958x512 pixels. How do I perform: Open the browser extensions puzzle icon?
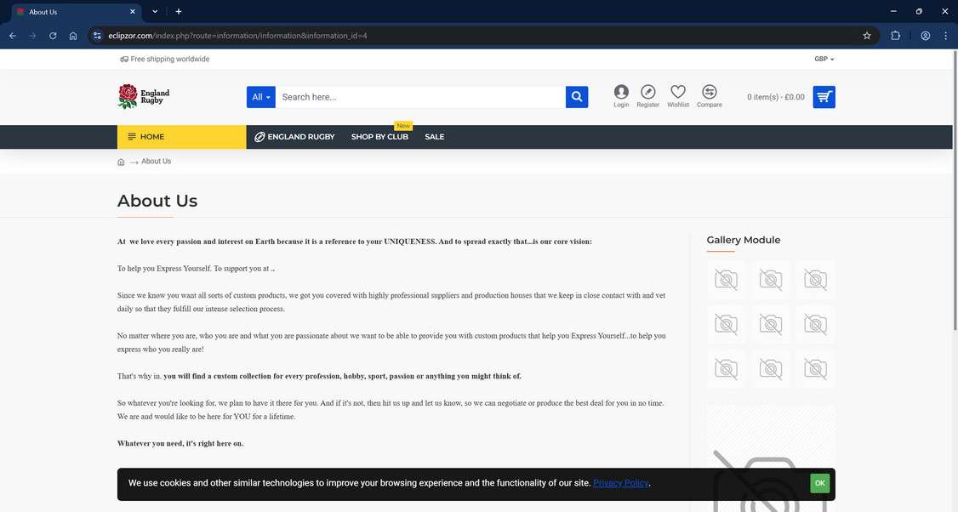[895, 36]
